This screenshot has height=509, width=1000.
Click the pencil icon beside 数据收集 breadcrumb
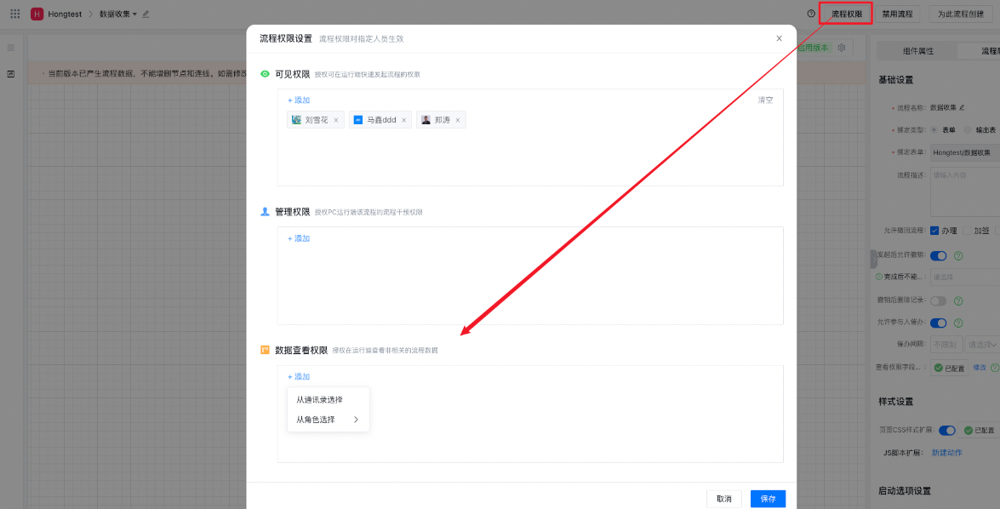click(x=146, y=14)
